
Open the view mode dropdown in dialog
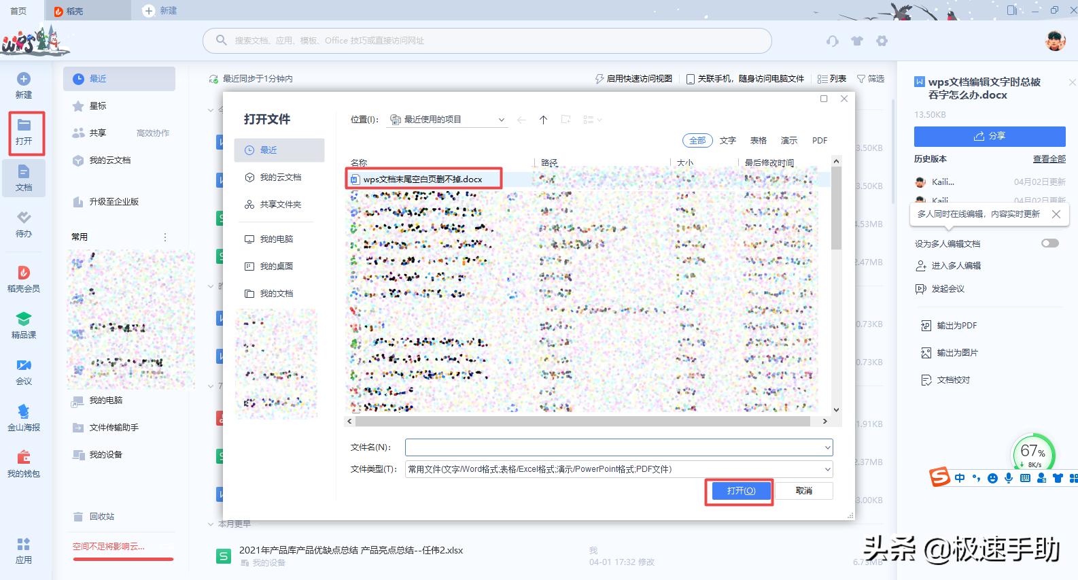[x=593, y=120]
